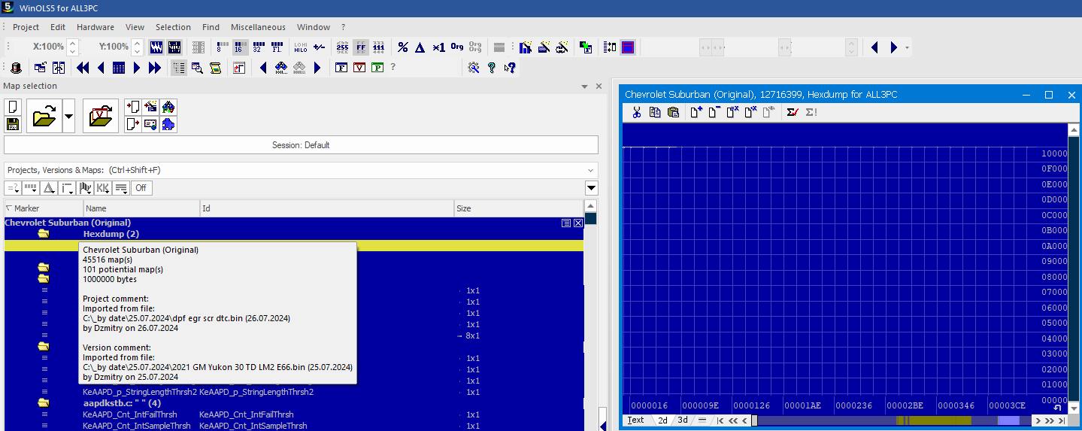Cut with scissors in hexdump window

point(636,112)
